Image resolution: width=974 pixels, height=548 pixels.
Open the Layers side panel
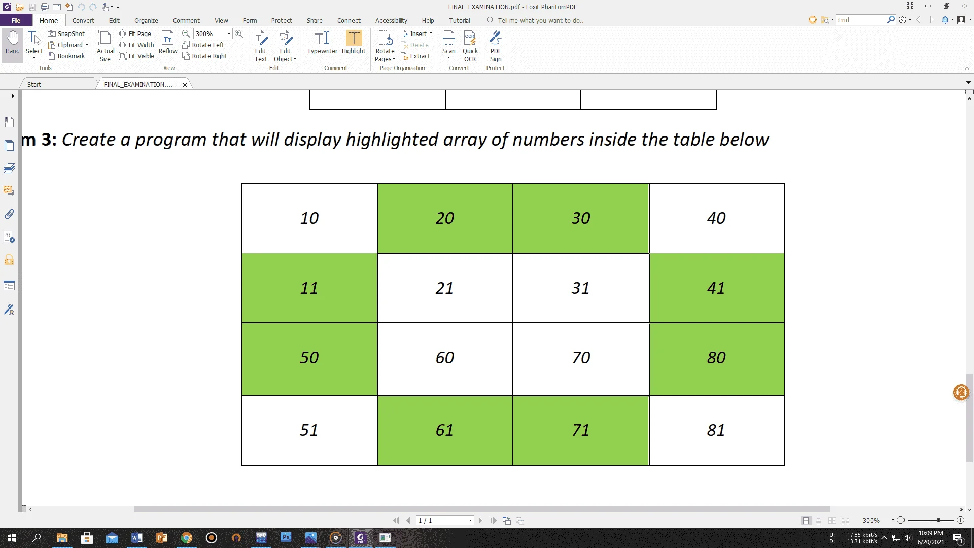(9, 168)
